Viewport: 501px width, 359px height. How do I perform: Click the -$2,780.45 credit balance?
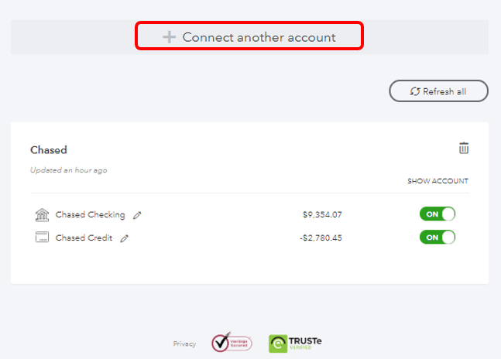point(321,238)
